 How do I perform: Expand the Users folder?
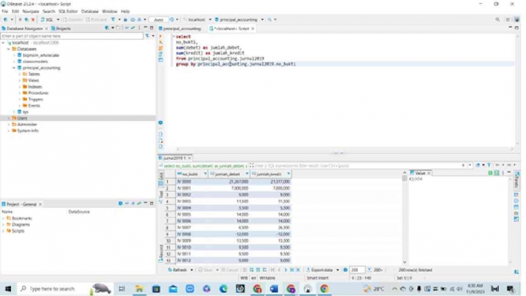click(9, 118)
